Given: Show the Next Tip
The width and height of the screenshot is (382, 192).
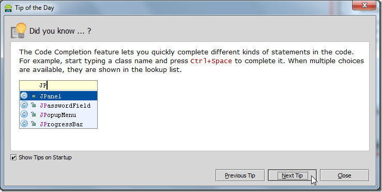Looking at the screenshot, I should point(293,175).
